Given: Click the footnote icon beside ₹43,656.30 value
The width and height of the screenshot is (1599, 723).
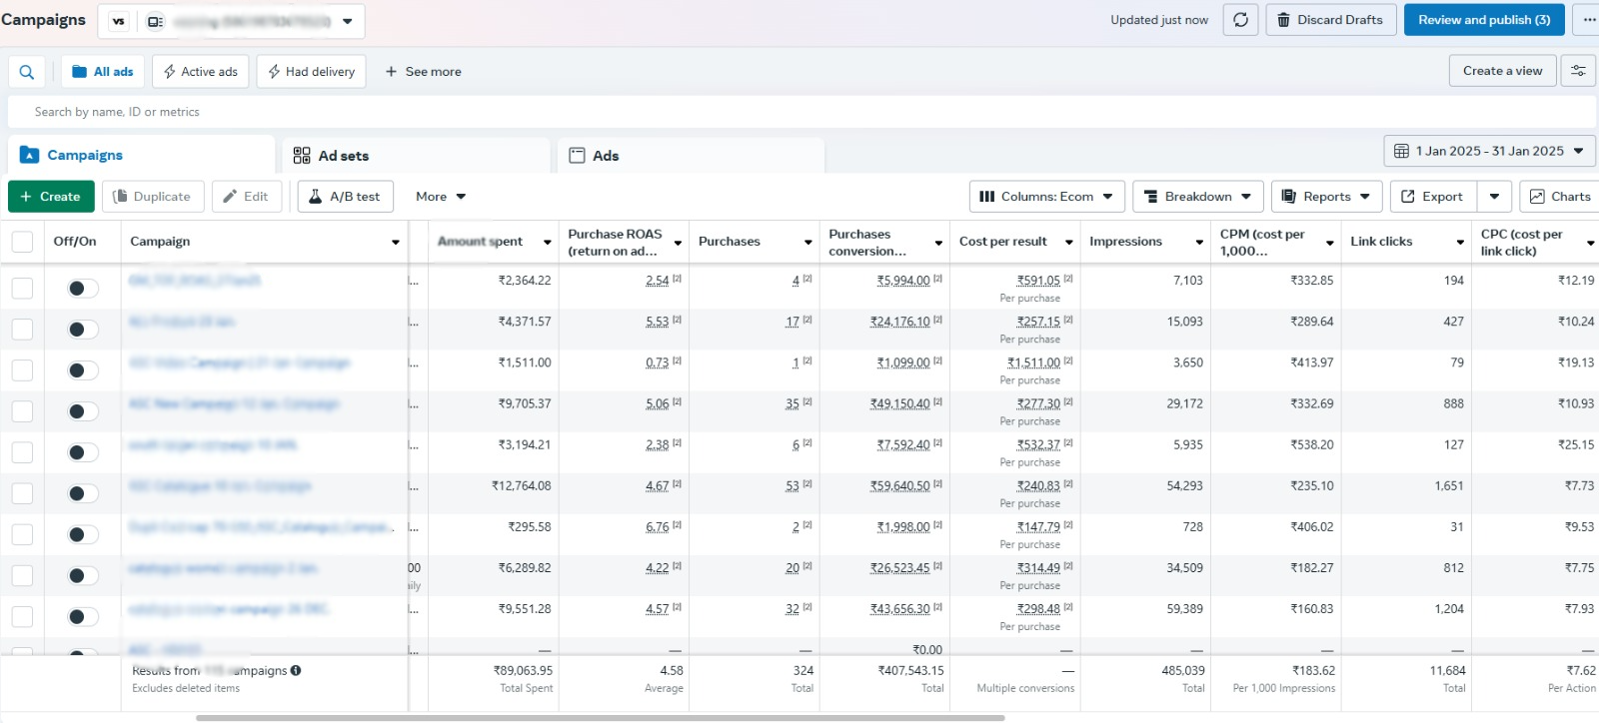Looking at the screenshot, I should tap(937, 606).
